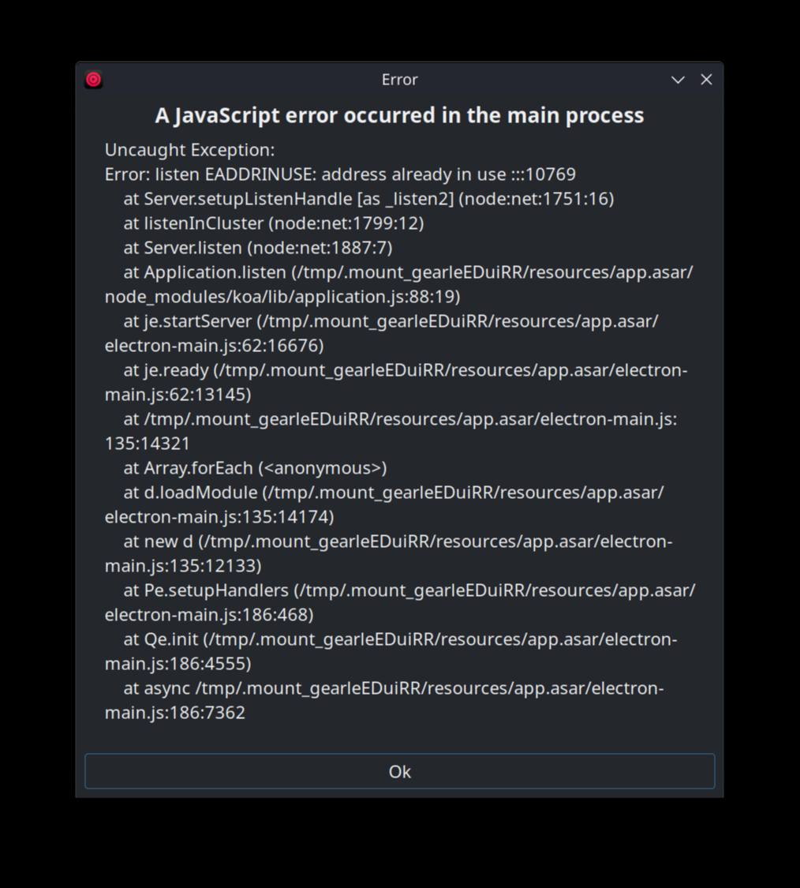The height and width of the screenshot is (888, 800).
Task: Click the "Error" window title text
Action: tap(399, 80)
